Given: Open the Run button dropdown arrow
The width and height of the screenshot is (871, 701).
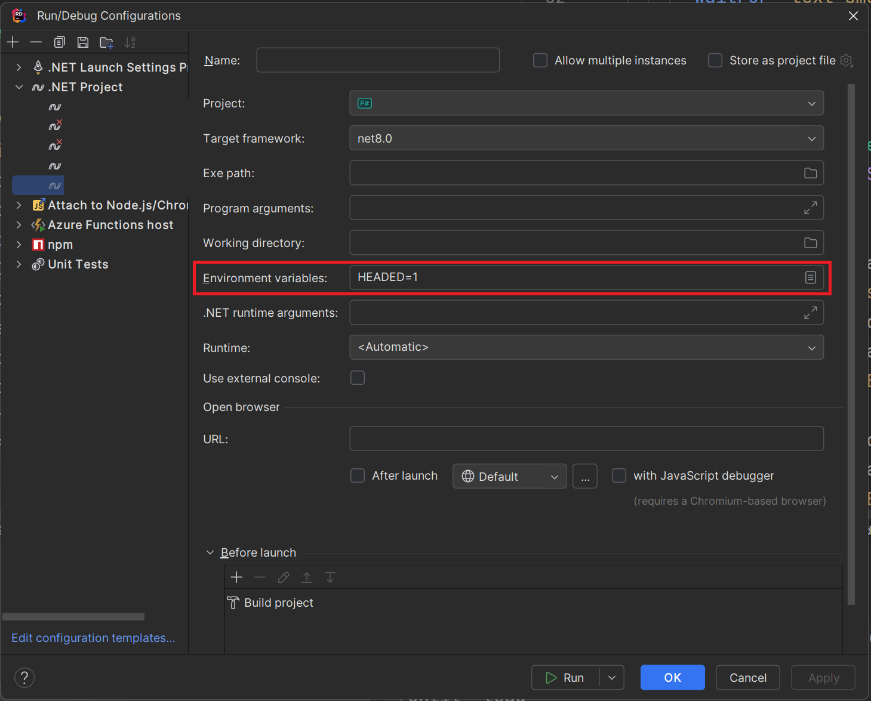Looking at the screenshot, I should click(612, 677).
